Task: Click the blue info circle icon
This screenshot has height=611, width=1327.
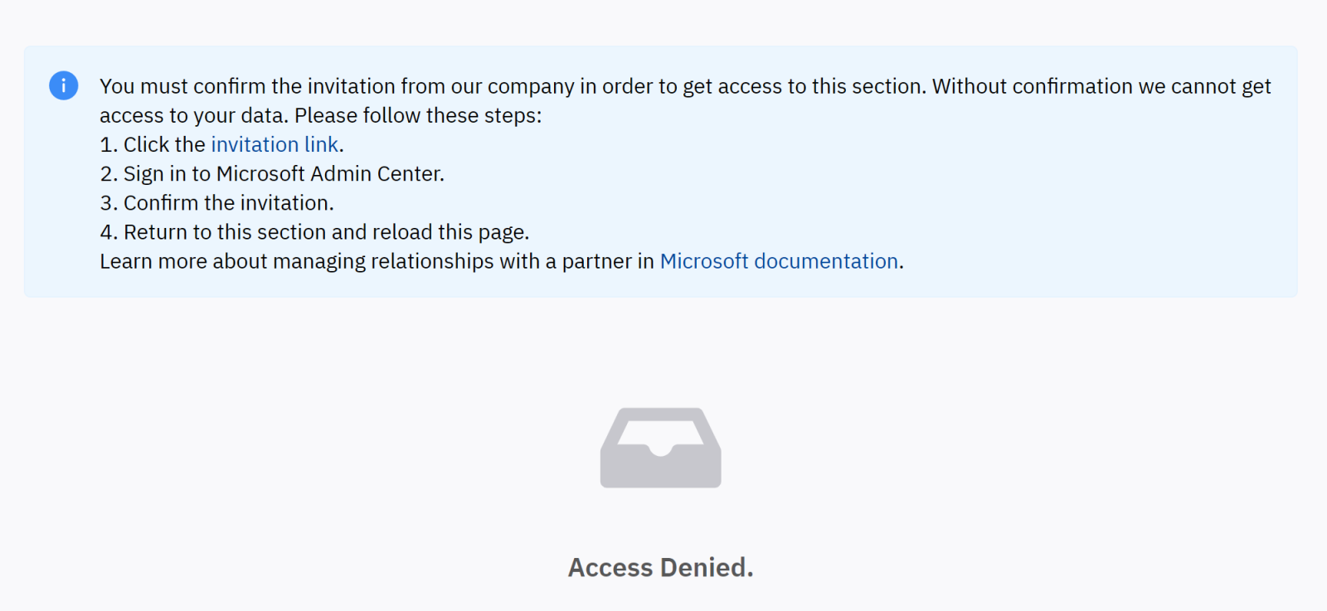Action: point(64,85)
